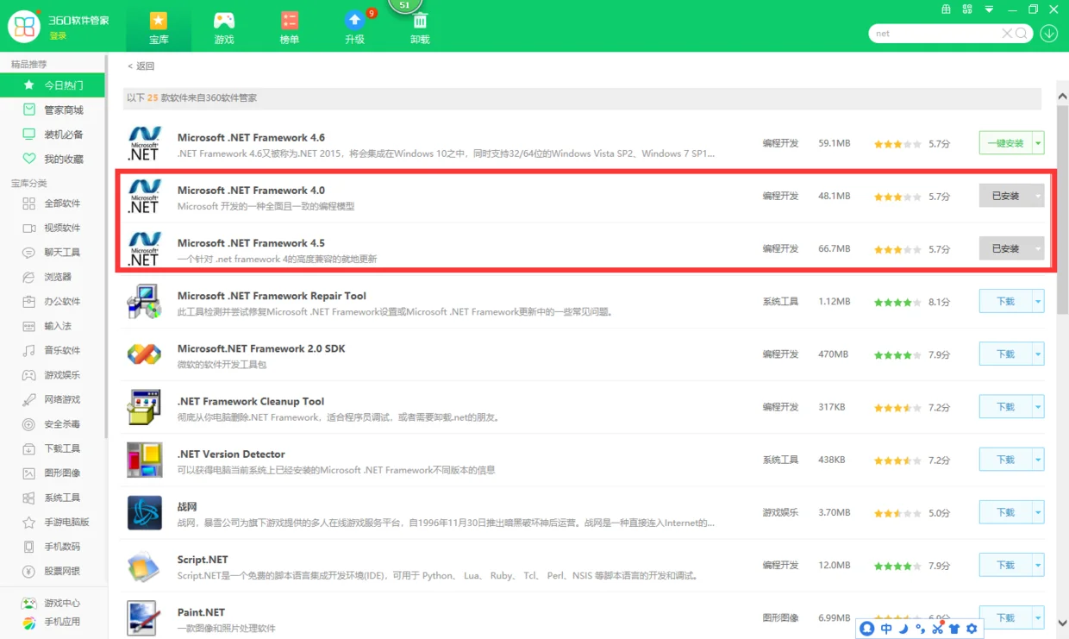
Task: Click 一键安装 for .NET Framework 4.6
Action: pyautogui.click(x=1005, y=143)
